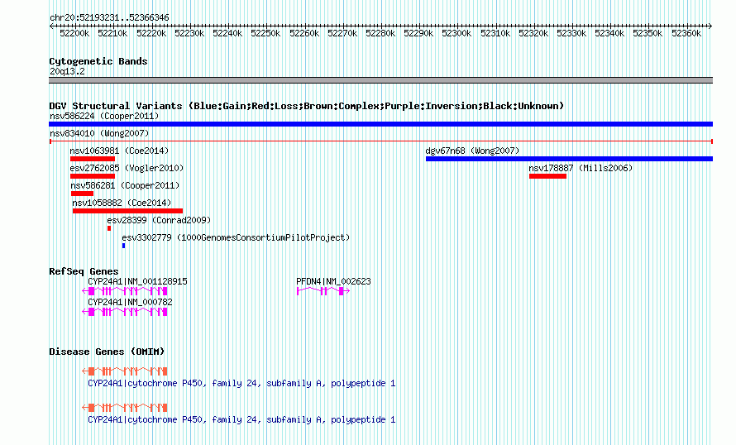
Task: Click the small blue esv3302779 variant marker
Action: click(123, 246)
